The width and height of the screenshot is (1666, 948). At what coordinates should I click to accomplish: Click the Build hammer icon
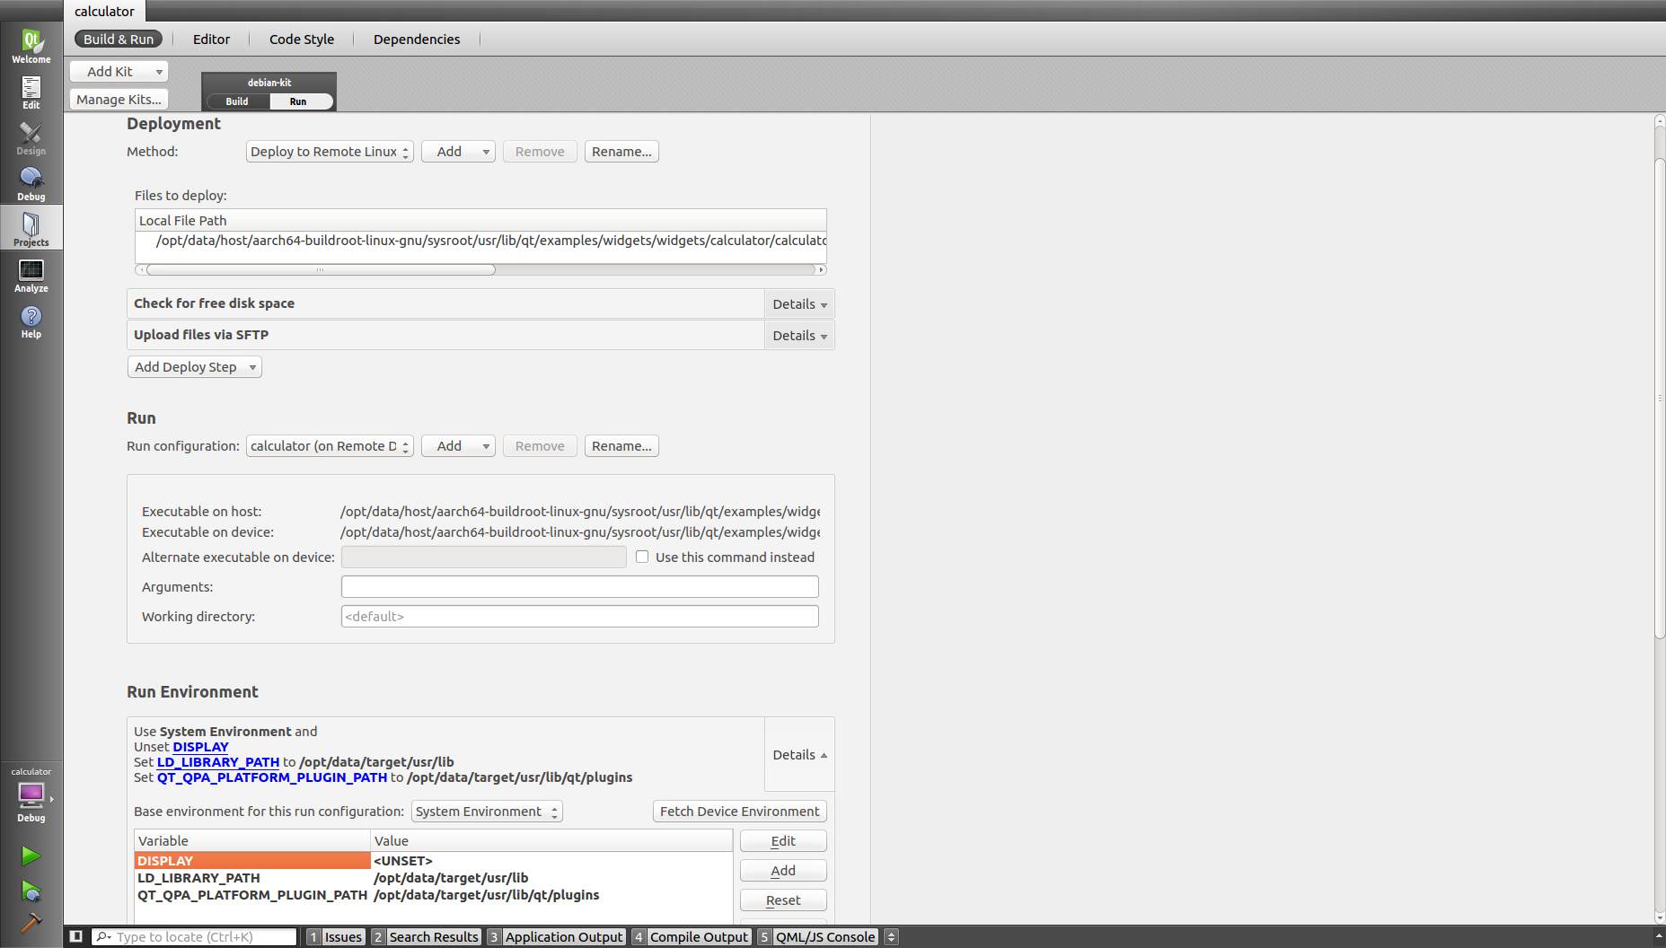click(31, 922)
